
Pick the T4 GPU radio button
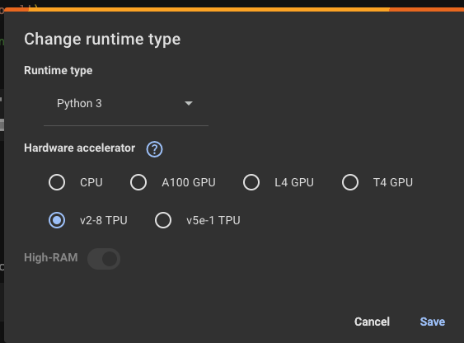(350, 182)
